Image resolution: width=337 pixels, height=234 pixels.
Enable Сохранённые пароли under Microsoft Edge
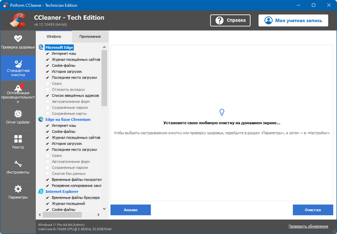point(47,108)
